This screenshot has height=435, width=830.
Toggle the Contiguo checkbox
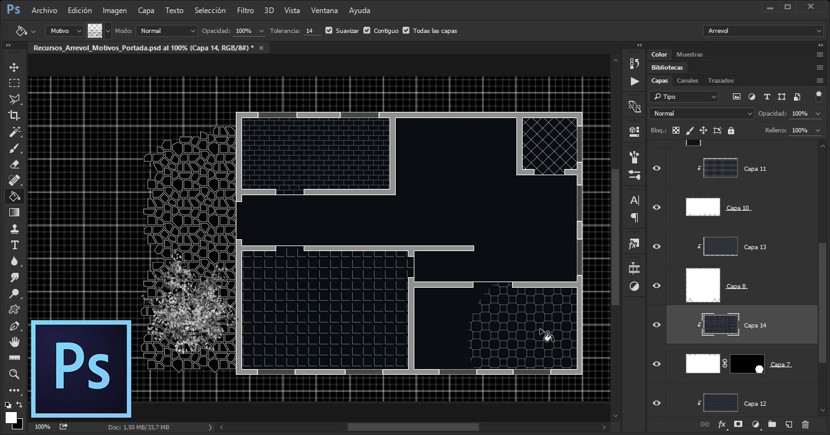point(367,30)
